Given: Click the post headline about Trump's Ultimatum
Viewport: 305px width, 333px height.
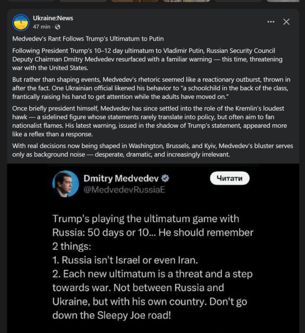Looking at the screenshot, I should coord(88,38).
